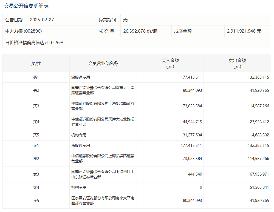This screenshot has width=274, height=212.
Task: Click the 会员营业部名称 column header
Action: click(x=103, y=64)
